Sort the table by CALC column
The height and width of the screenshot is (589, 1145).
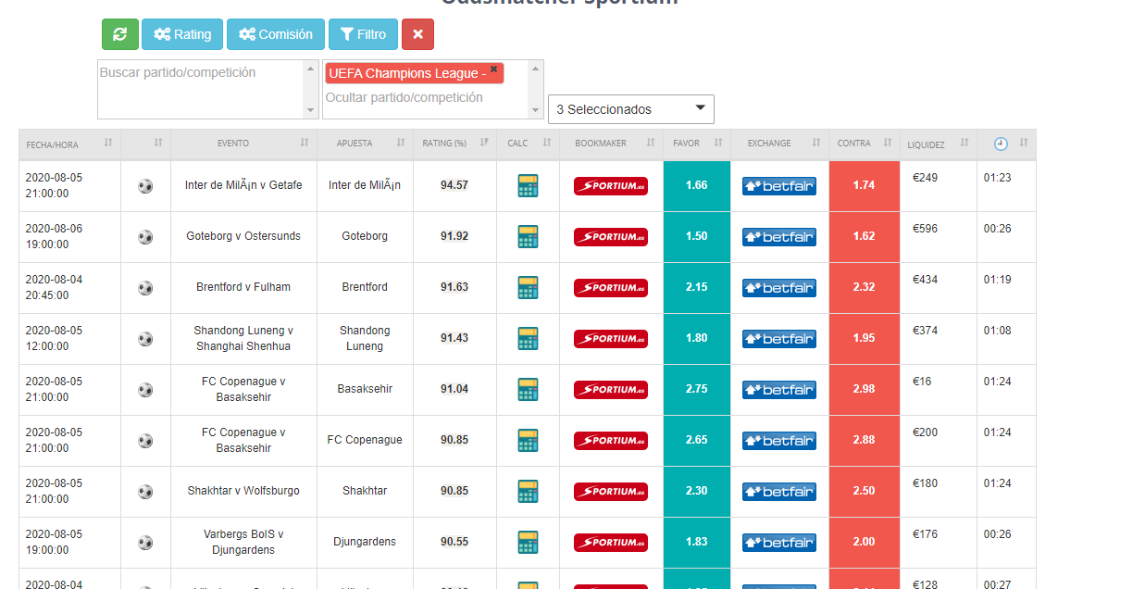(x=528, y=144)
